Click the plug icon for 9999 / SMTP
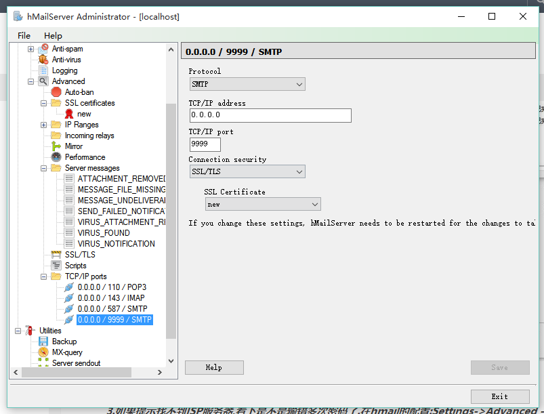 [x=68, y=320]
